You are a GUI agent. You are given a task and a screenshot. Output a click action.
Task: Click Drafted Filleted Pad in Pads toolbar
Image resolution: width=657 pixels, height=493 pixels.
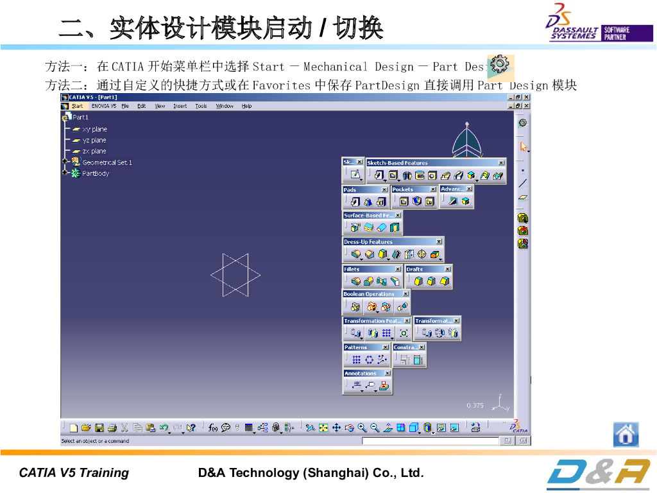pyautogui.click(x=368, y=202)
